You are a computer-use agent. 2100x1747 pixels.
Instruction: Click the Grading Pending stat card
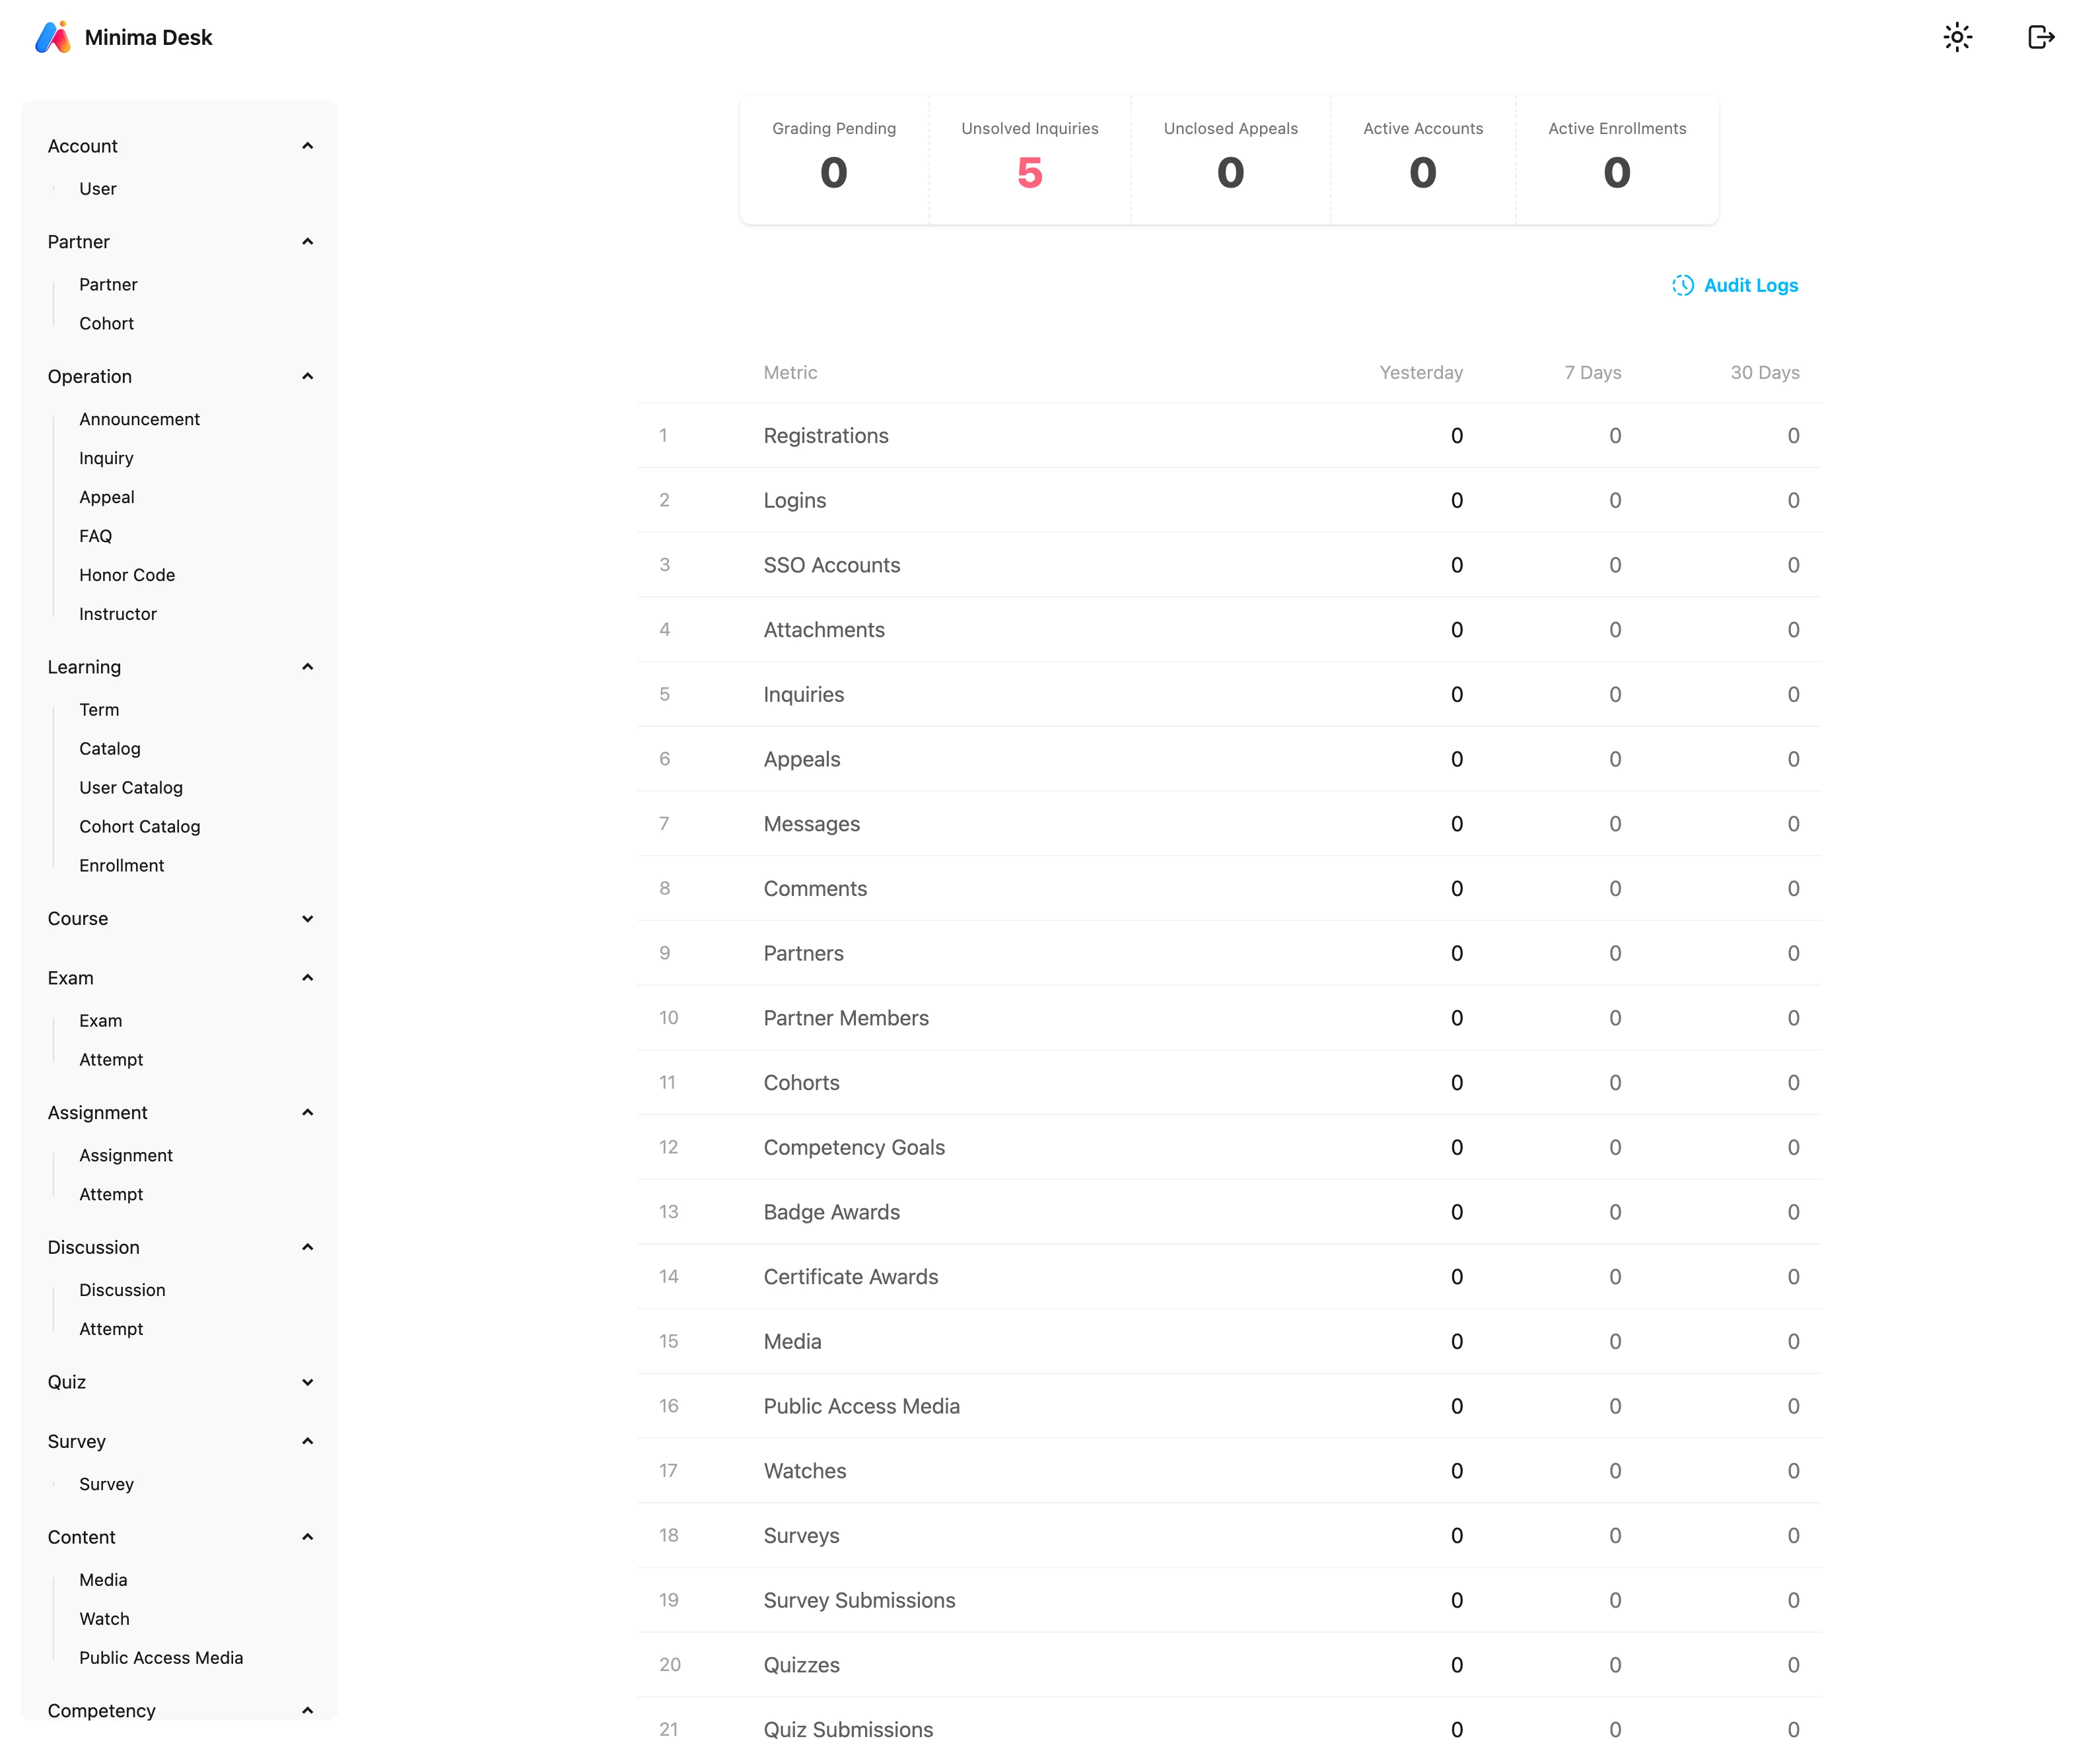[x=834, y=160]
